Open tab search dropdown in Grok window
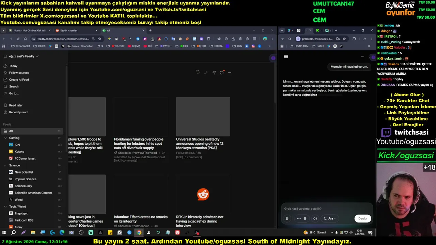Viewport: 436px width, 245px height. [x=282, y=30]
